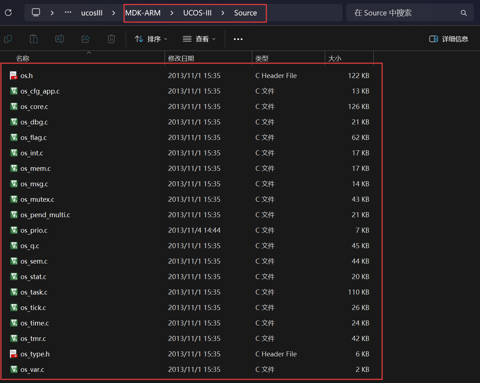Sort by 类型 column header
Screen dimensions: 480x383
(262, 58)
